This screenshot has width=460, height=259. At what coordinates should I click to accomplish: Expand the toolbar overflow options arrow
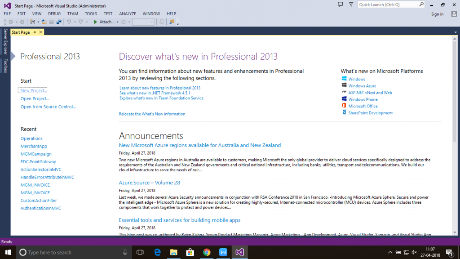178,23
